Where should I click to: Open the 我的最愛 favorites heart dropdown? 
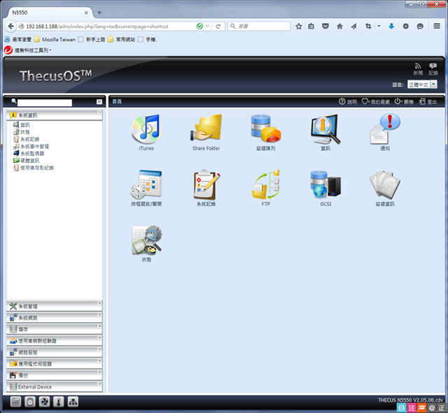tap(376, 101)
